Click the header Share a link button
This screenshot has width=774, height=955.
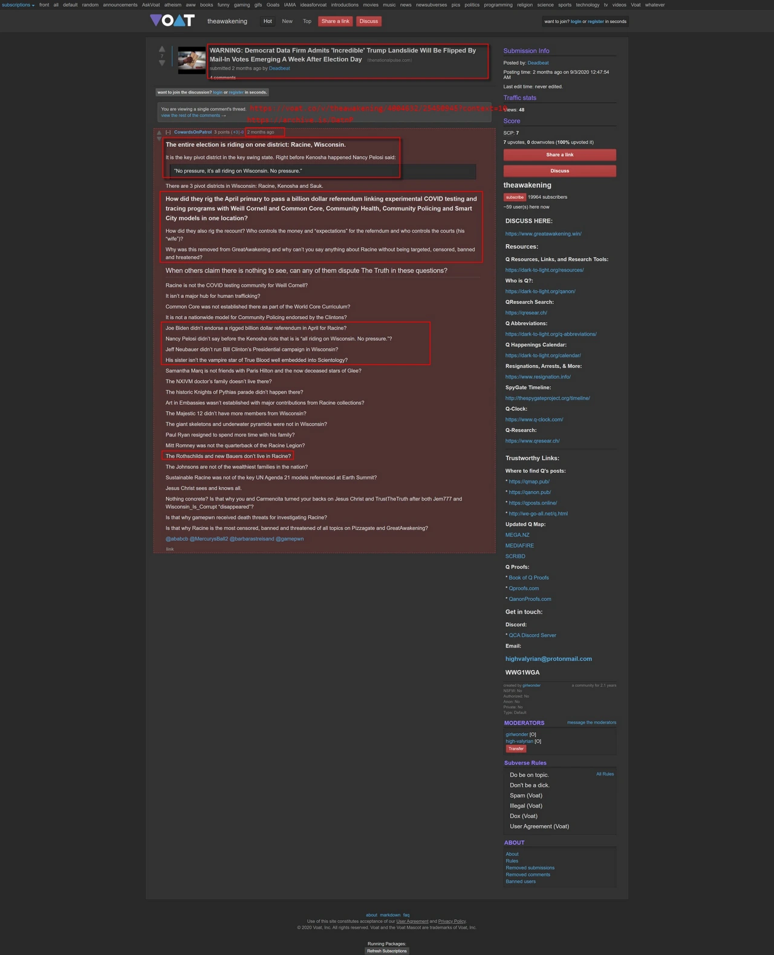[x=335, y=21]
